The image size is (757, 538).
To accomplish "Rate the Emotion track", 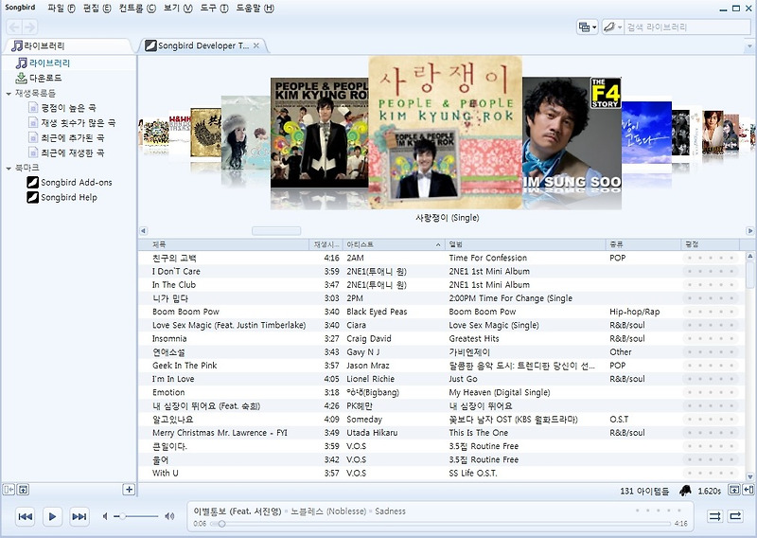I will [711, 392].
